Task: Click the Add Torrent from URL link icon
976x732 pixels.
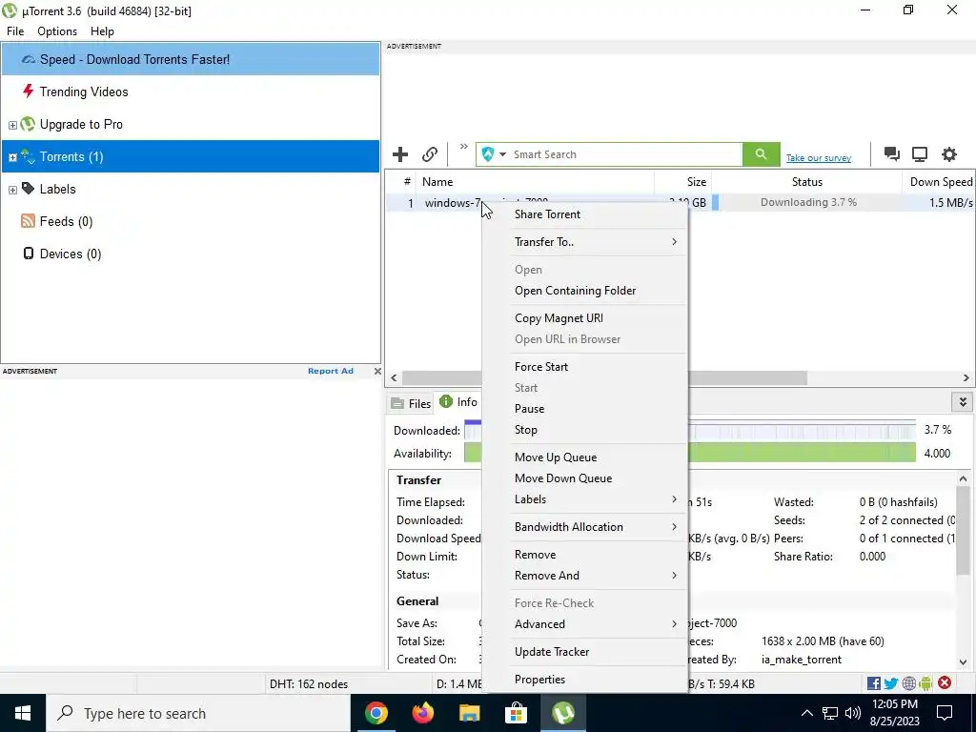Action: click(430, 154)
